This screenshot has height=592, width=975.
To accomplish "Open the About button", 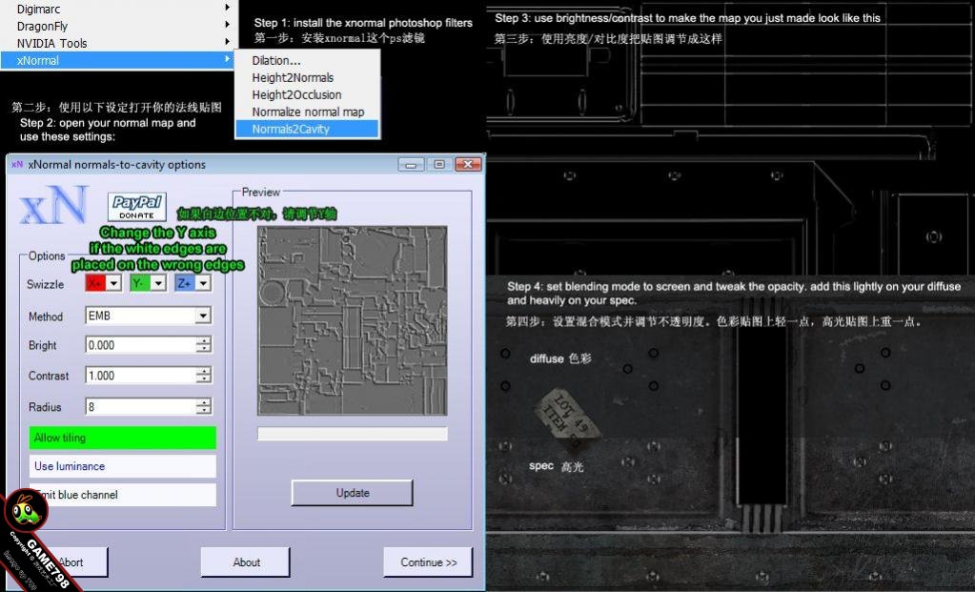I will 246,562.
